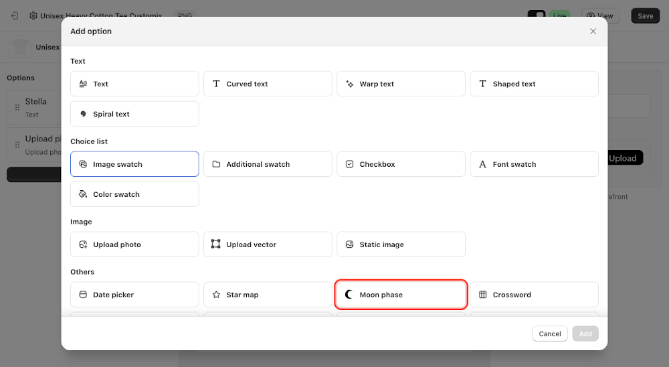The image size is (669, 367).
Task: Click the Options heading in sidebar
Action: [x=21, y=78]
